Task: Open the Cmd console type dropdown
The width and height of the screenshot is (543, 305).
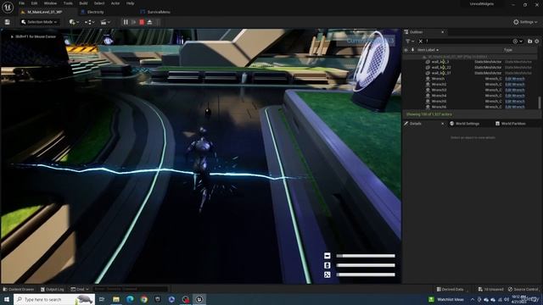Action: (x=80, y=289)
